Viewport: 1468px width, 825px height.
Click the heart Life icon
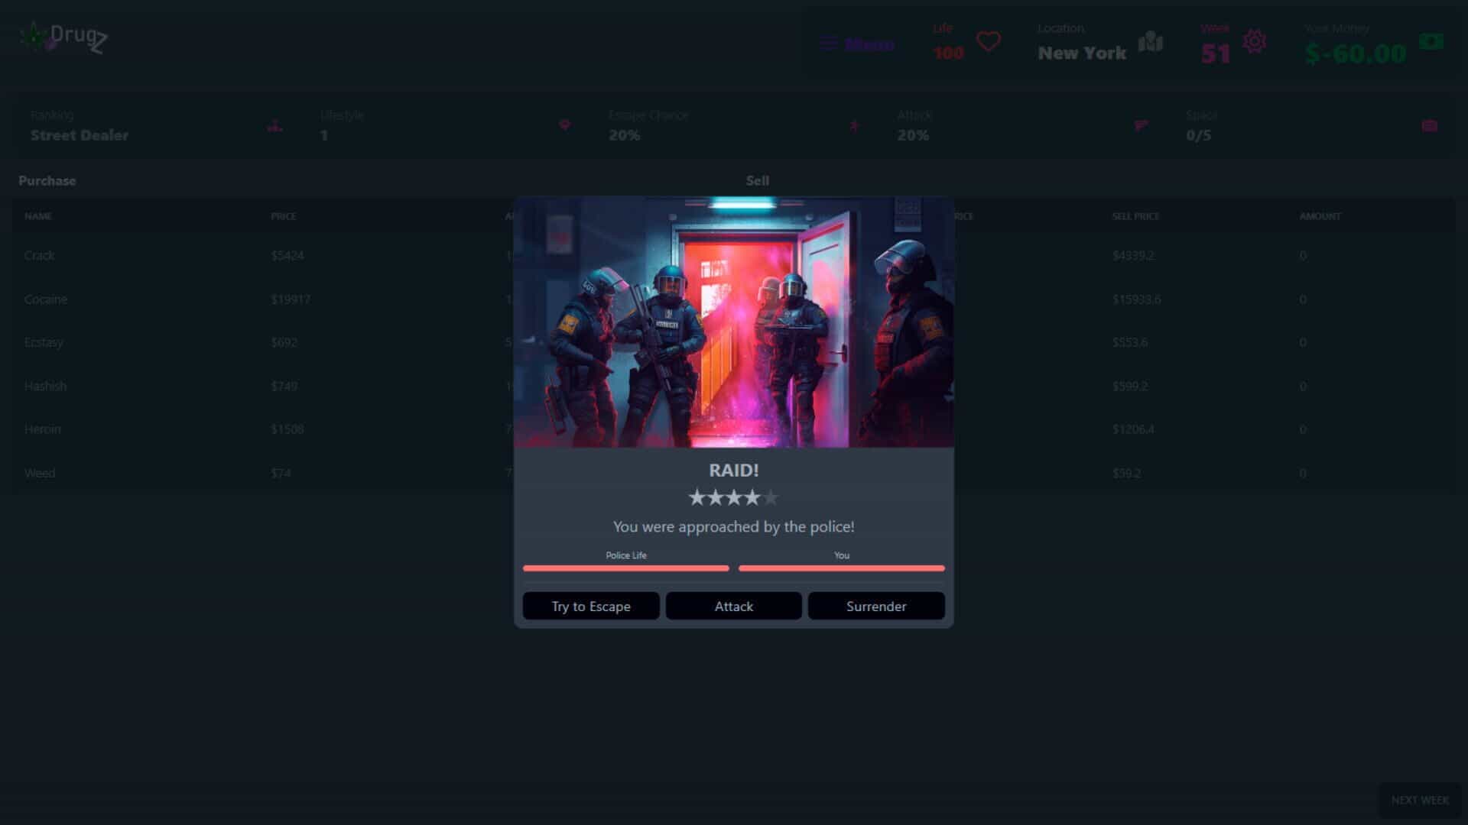click(x=989, y=41)
